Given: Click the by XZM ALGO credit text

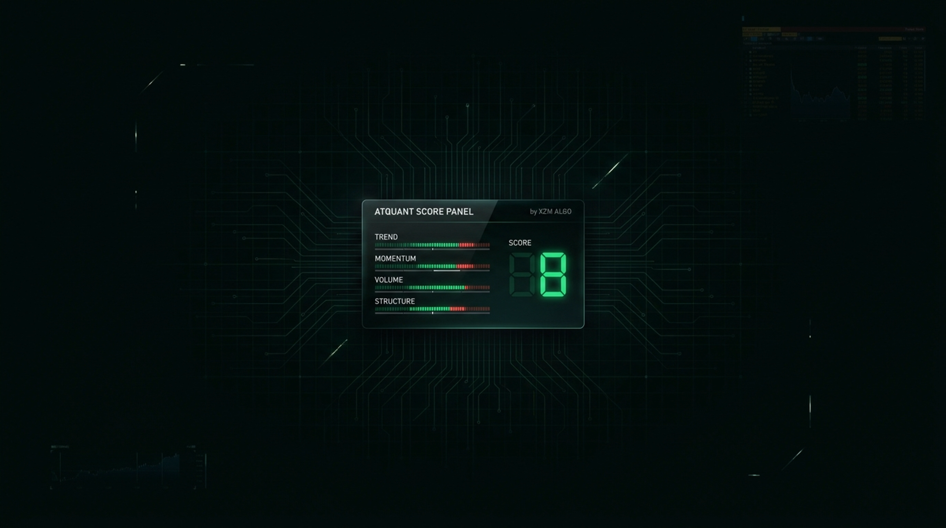Looking at the screenshot, I should click(x=551, y=212).
